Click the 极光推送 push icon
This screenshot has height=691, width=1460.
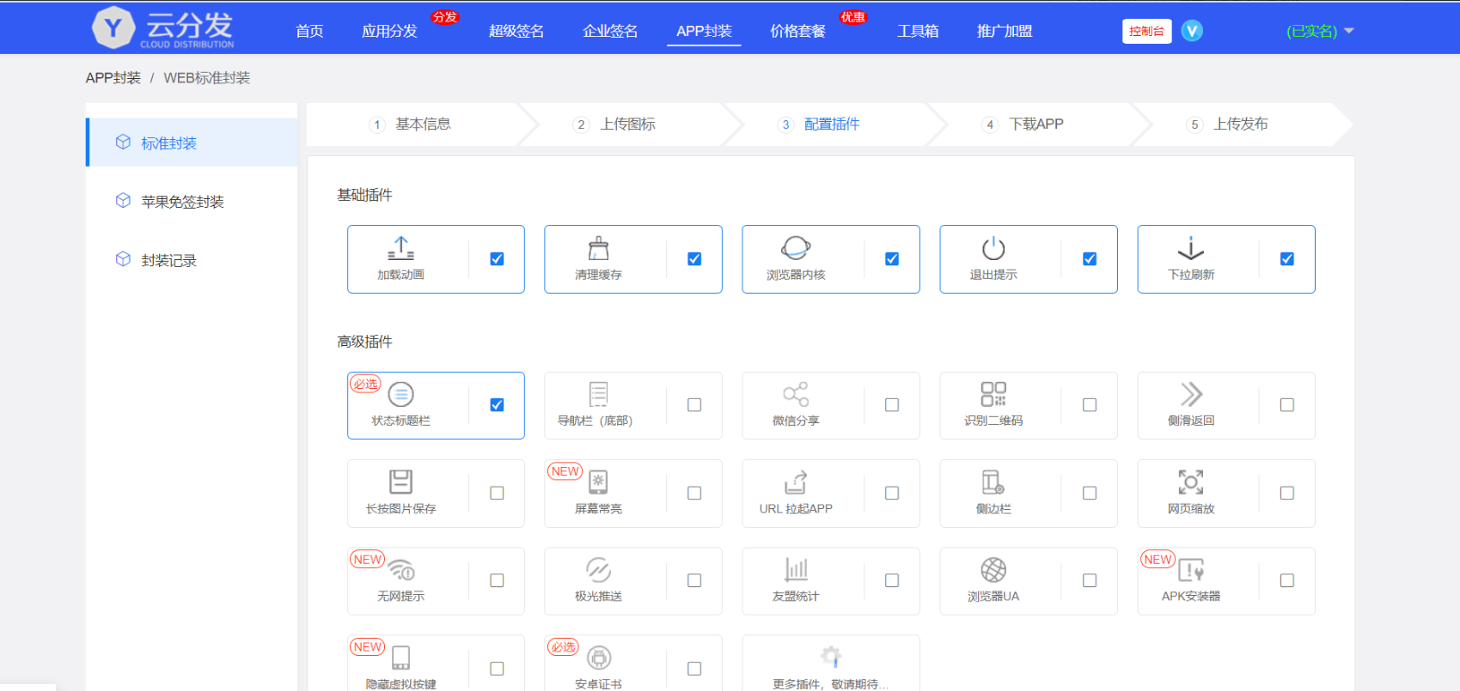[598, 570]
